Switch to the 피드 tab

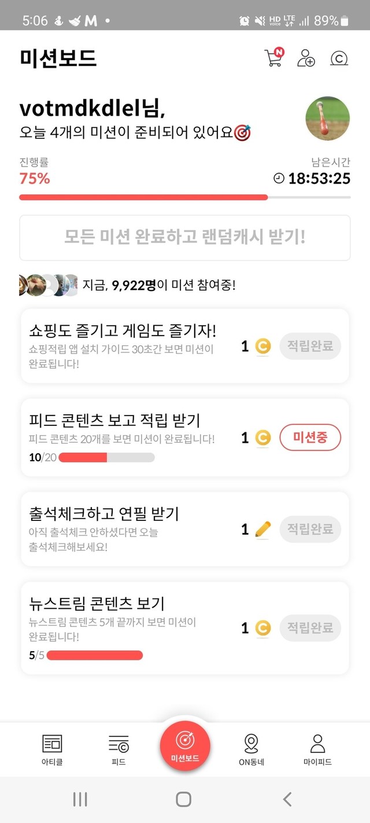[119, 750]
